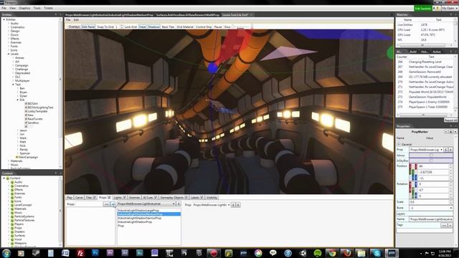Image resolution: width=459 pixels, height=258 pixels.
Task: Click the Scale value field
Action: click(x=429, y=202)
